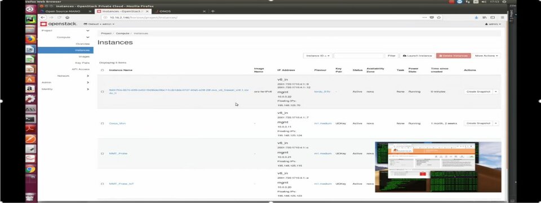
Task: Click the OpenStack logo
Action: [x=59, y=24]
